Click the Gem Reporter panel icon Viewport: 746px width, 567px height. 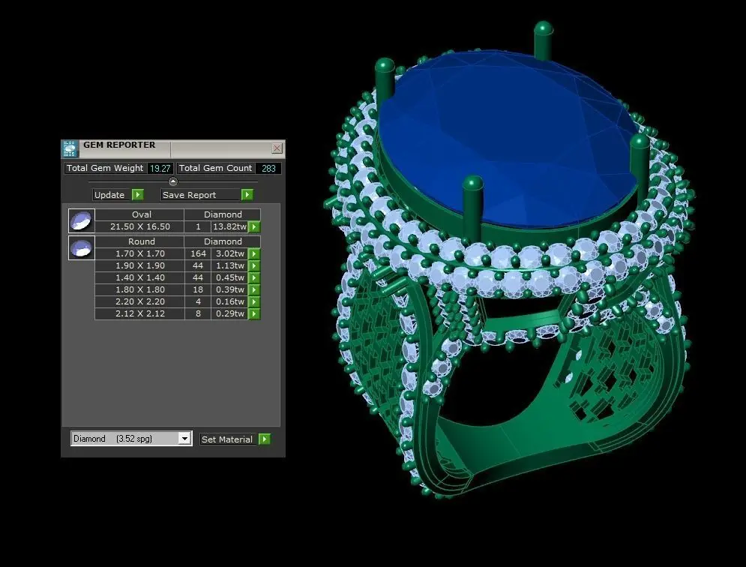coord(70,148)
